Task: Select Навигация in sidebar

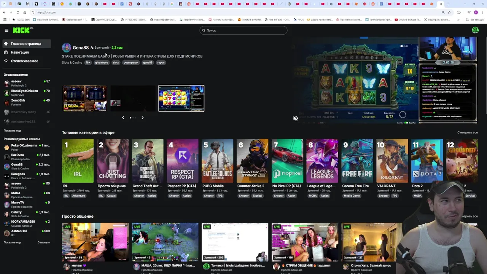Action: (x=27, y=53)
